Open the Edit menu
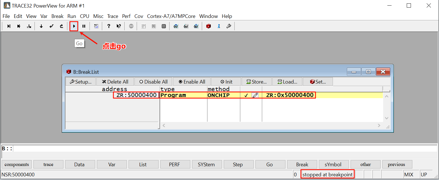The height and width of the screenshot is (180, 439). tap(18, 16)
